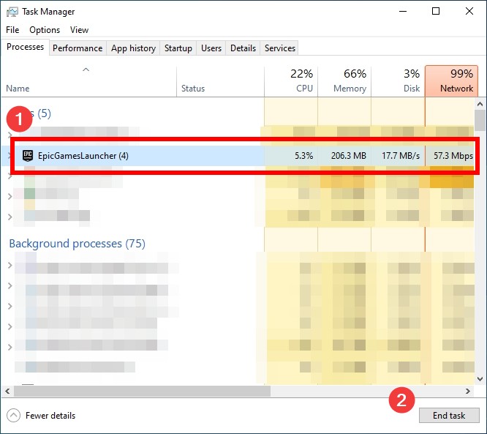Viewport: 487px width, 434px height.
Task: Switch to the App history tab
Action: pos(133,48)
